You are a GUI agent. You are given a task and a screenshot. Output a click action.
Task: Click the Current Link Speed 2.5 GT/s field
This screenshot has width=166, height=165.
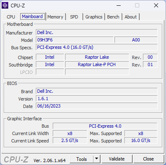70,140
